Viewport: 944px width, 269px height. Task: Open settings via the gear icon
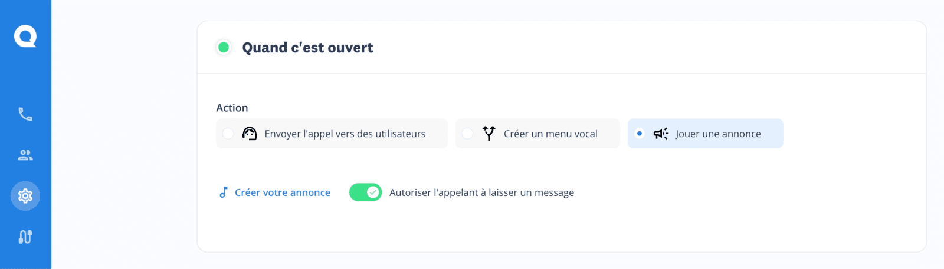[25, 196]
